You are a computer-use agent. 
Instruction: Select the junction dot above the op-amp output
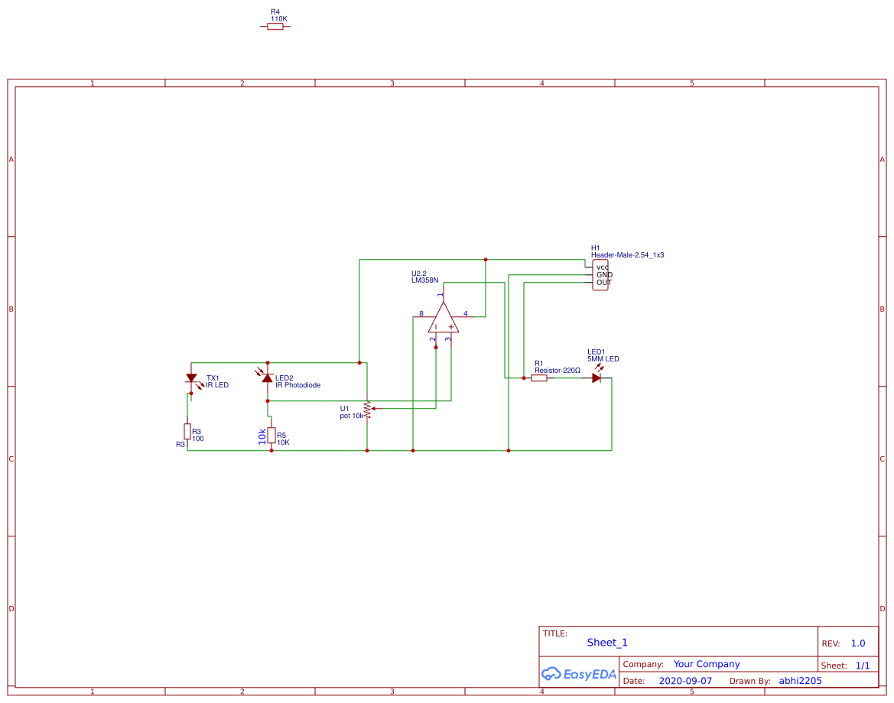click(485, 259)
